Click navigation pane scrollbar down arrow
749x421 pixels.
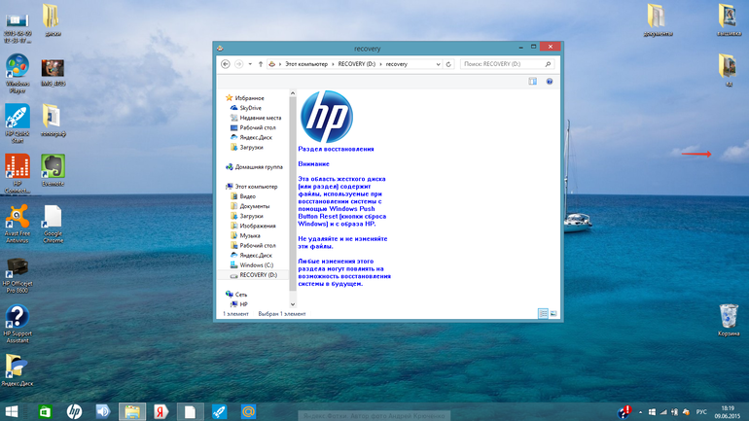[293, 304]
